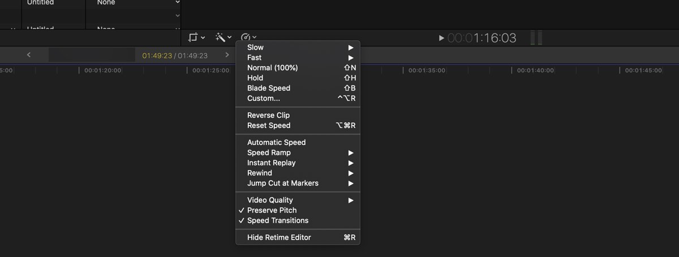Open the magic wand enhancements icon
The width and height of the screenshot is (679, 257).
click(224, 37)
